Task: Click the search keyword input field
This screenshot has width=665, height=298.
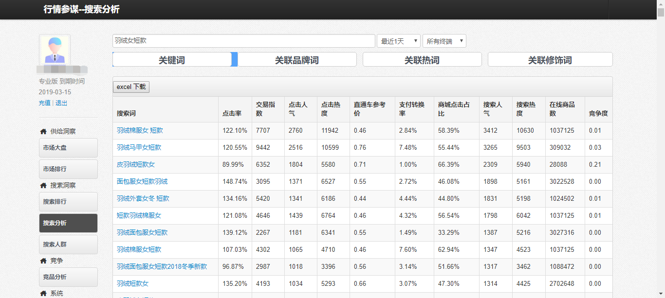Action: click(243, 41)
